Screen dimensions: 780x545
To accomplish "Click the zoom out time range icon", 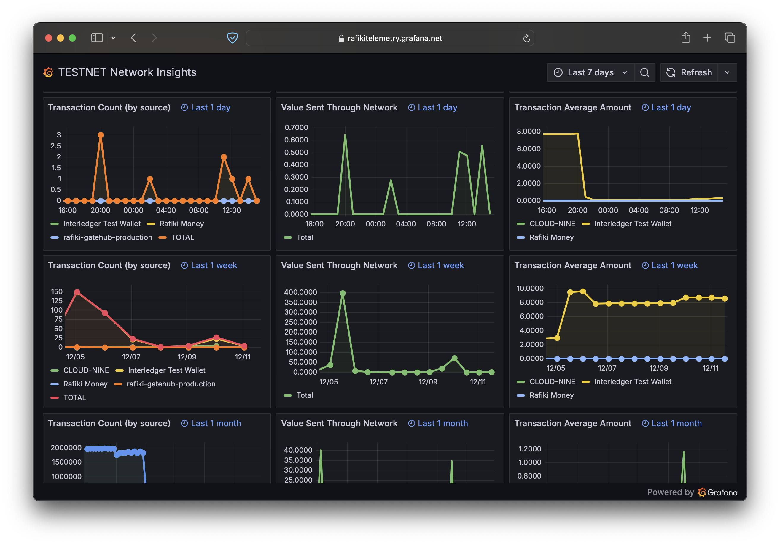I will (x=644, y=72).
